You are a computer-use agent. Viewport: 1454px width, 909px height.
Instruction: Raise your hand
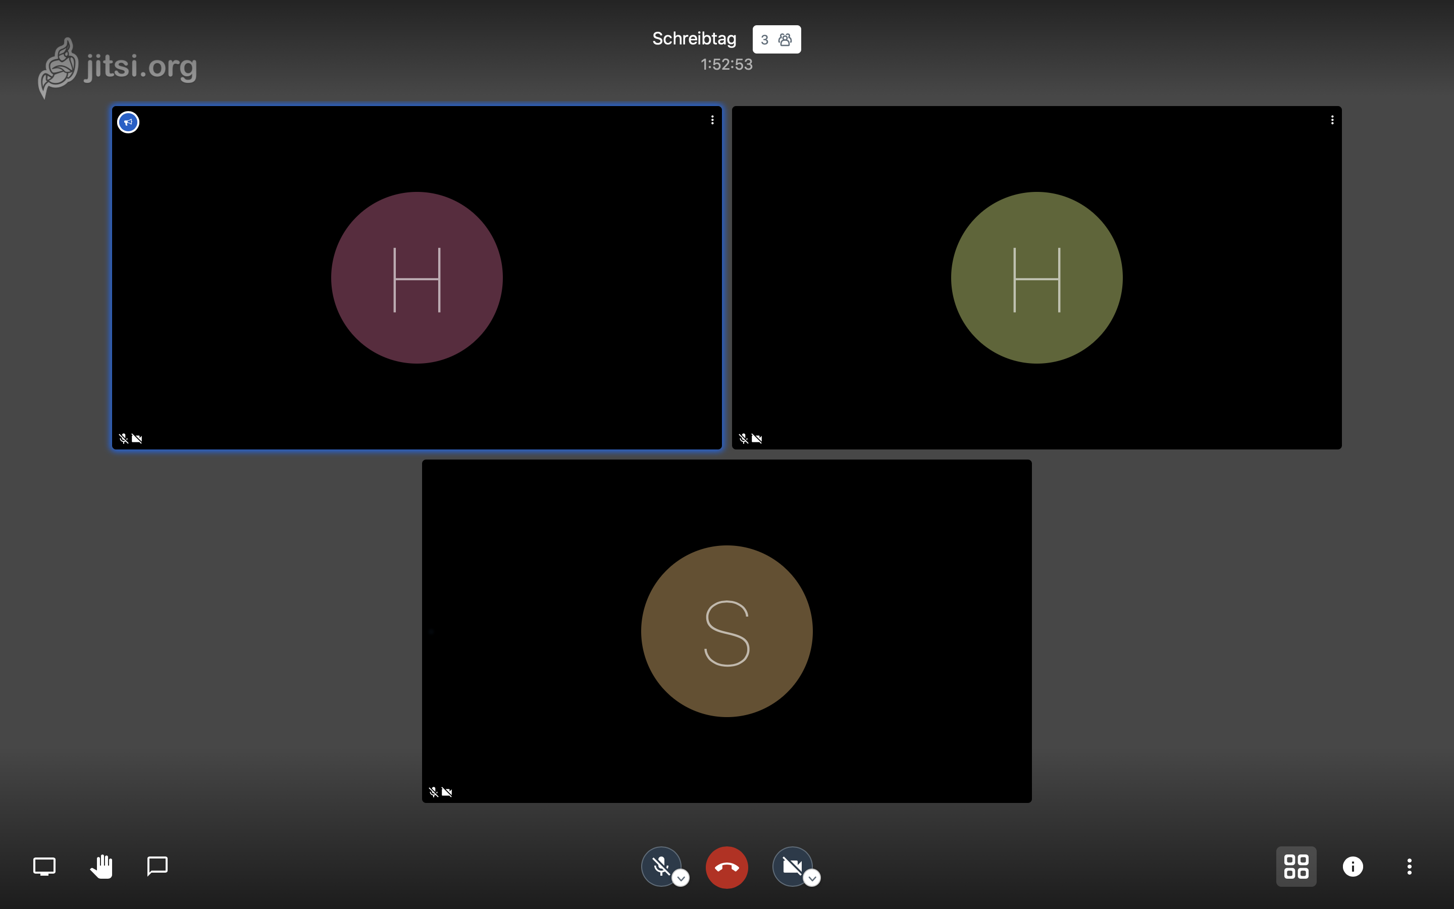[x=101, y=866]
